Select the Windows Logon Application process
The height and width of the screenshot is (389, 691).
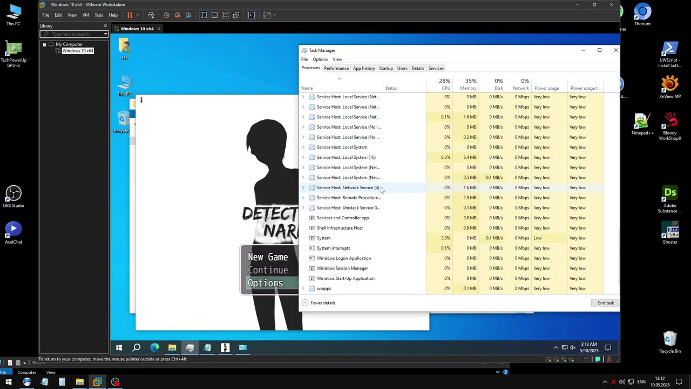click(344, 258)
